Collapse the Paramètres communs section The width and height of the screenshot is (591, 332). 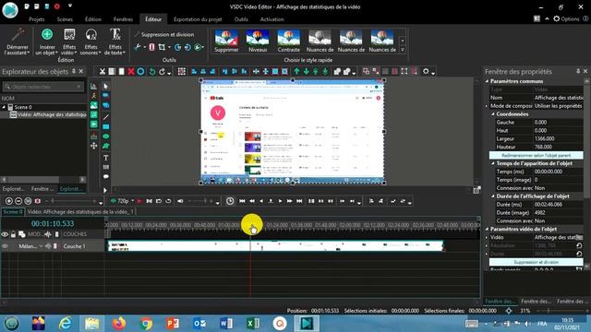[487, 81]
